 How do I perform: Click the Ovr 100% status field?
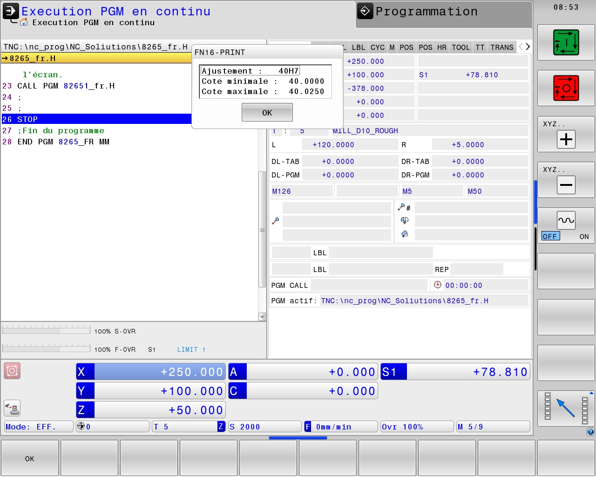[x=417, y=427]
